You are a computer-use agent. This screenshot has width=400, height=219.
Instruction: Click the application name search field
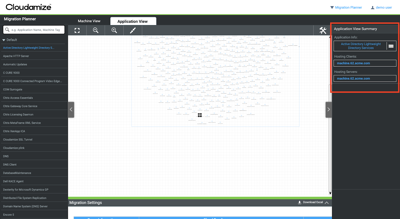point(35,30)
